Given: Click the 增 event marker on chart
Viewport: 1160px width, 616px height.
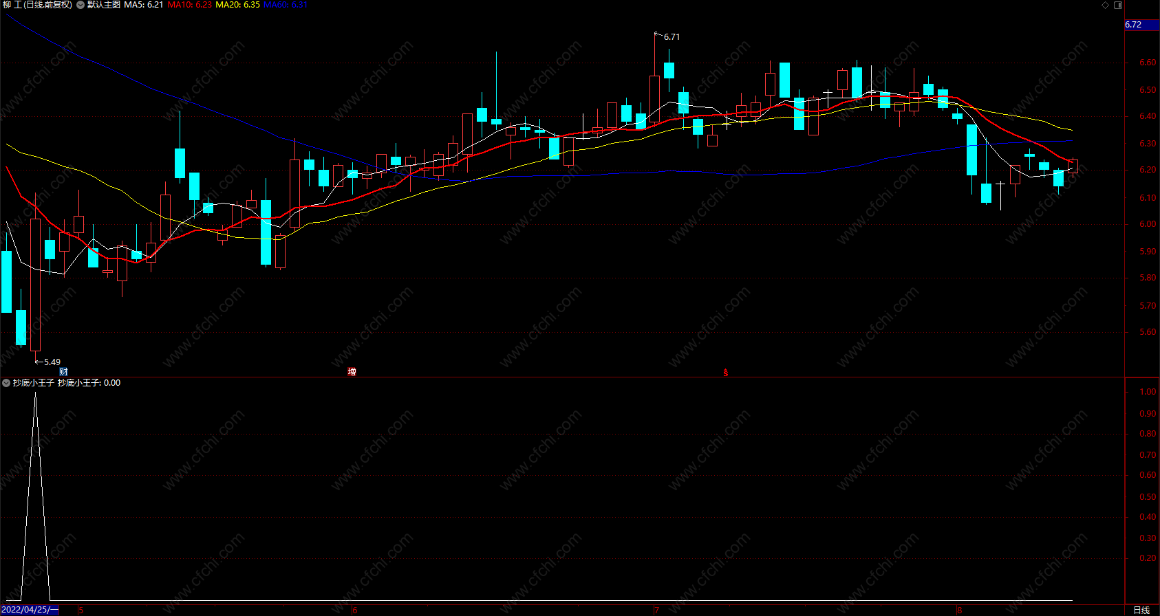Looking at the screenshot, I should (352, 372).
